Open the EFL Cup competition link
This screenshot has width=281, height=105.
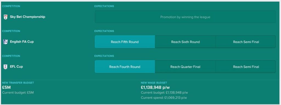(16, 67)
